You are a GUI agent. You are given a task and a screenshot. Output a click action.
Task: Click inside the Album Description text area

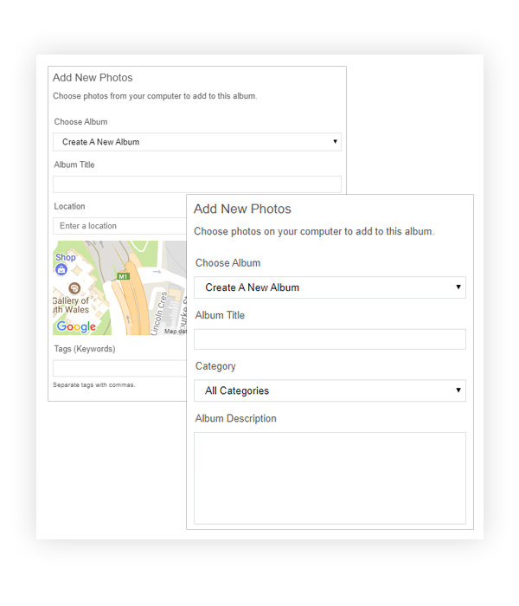[330, 478]
